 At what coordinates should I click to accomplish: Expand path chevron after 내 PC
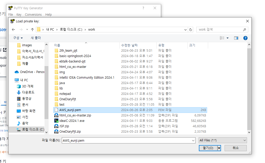click(57, 30)
